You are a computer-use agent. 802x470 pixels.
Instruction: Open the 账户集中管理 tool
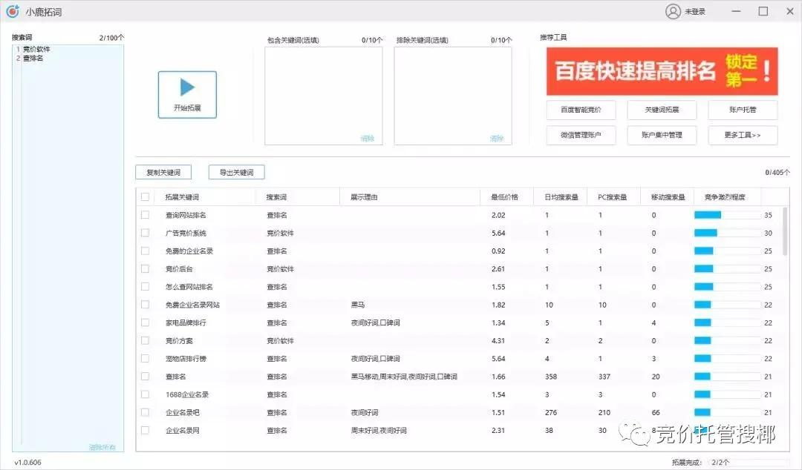[661, 136]
